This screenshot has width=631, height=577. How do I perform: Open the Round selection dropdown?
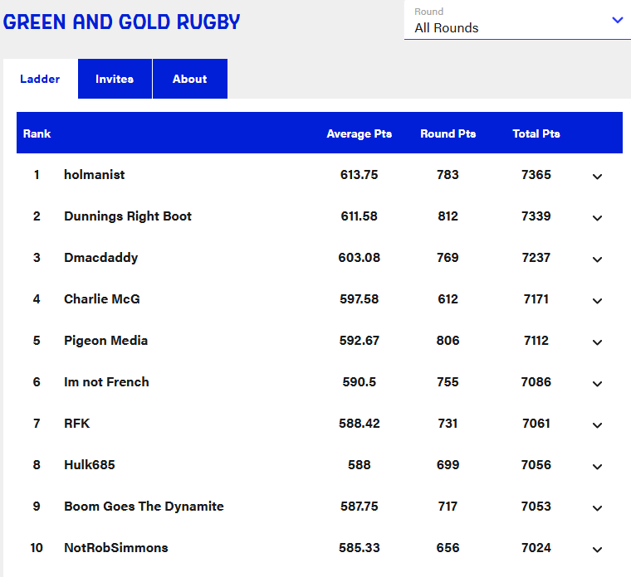point(518,21)
